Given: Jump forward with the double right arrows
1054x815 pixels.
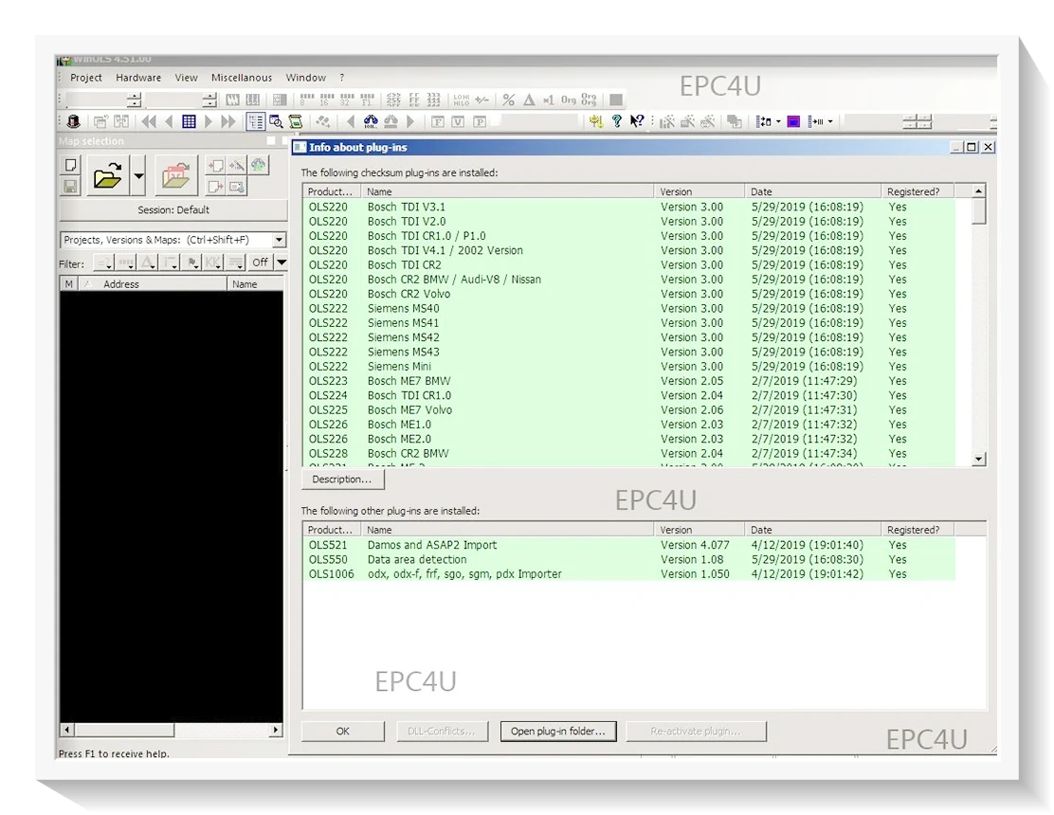Looking at the screenshot, I should point(228,121).
